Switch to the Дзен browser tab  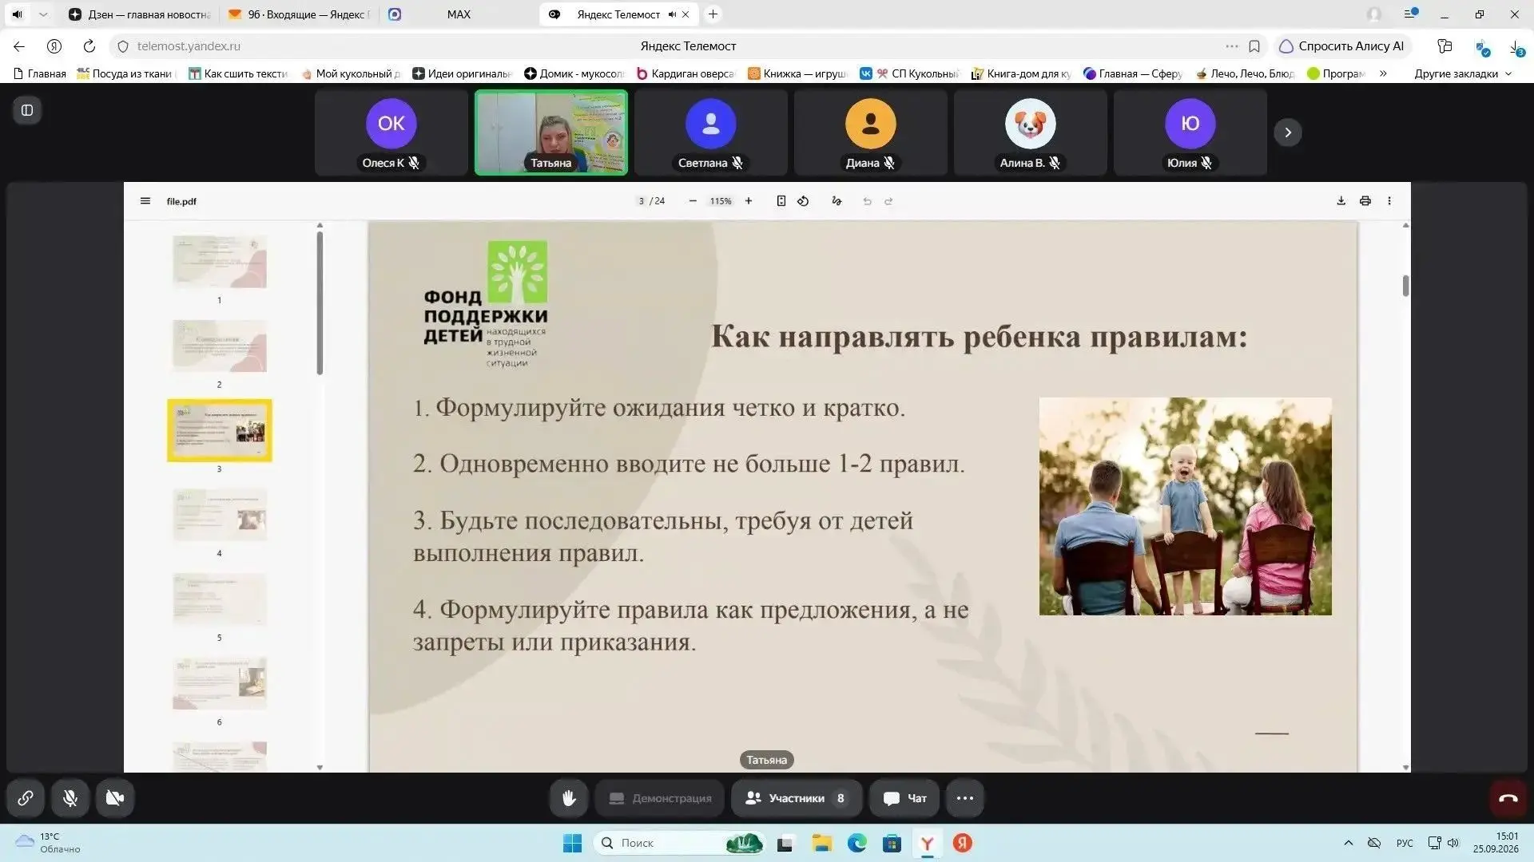pos(140,14)
